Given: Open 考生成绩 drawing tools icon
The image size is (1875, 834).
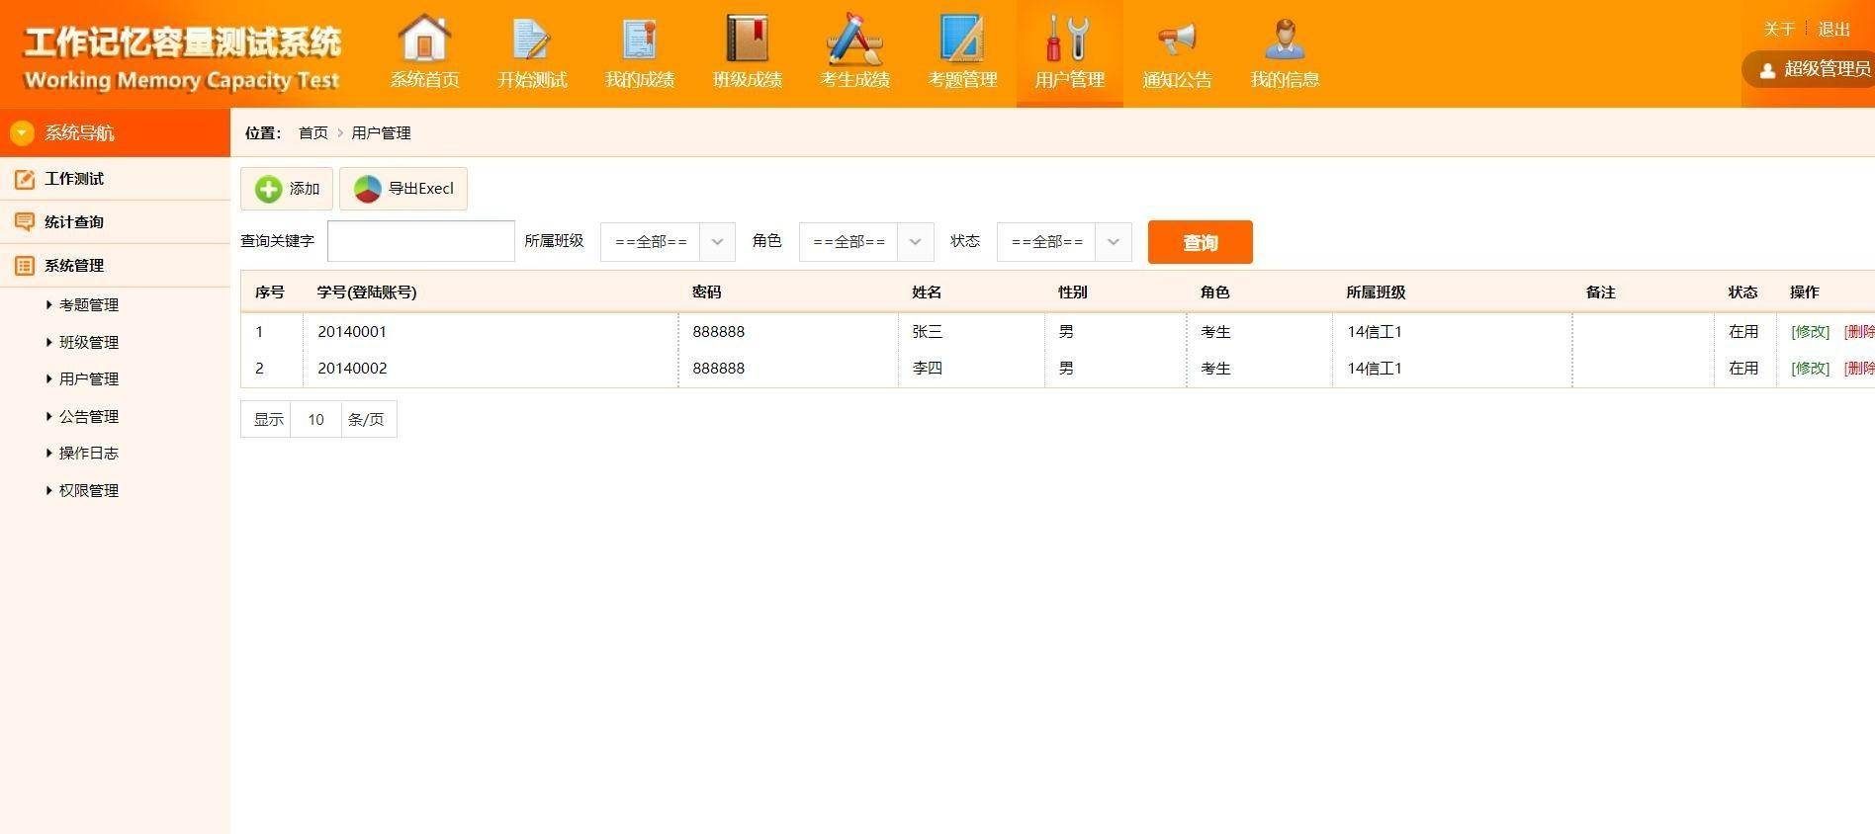Looking at the screenshot, I should click(855, 39).
